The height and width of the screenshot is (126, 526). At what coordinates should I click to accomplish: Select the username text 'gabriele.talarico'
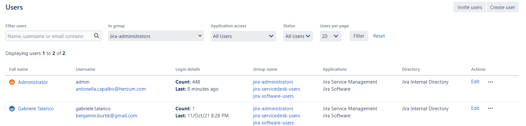(x=93, y=109)
